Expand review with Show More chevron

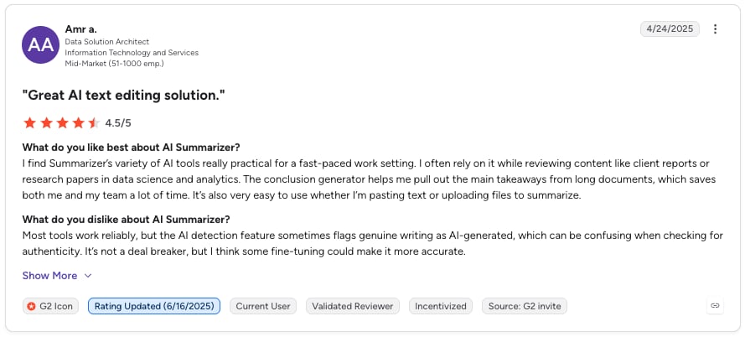pos(87,276)
